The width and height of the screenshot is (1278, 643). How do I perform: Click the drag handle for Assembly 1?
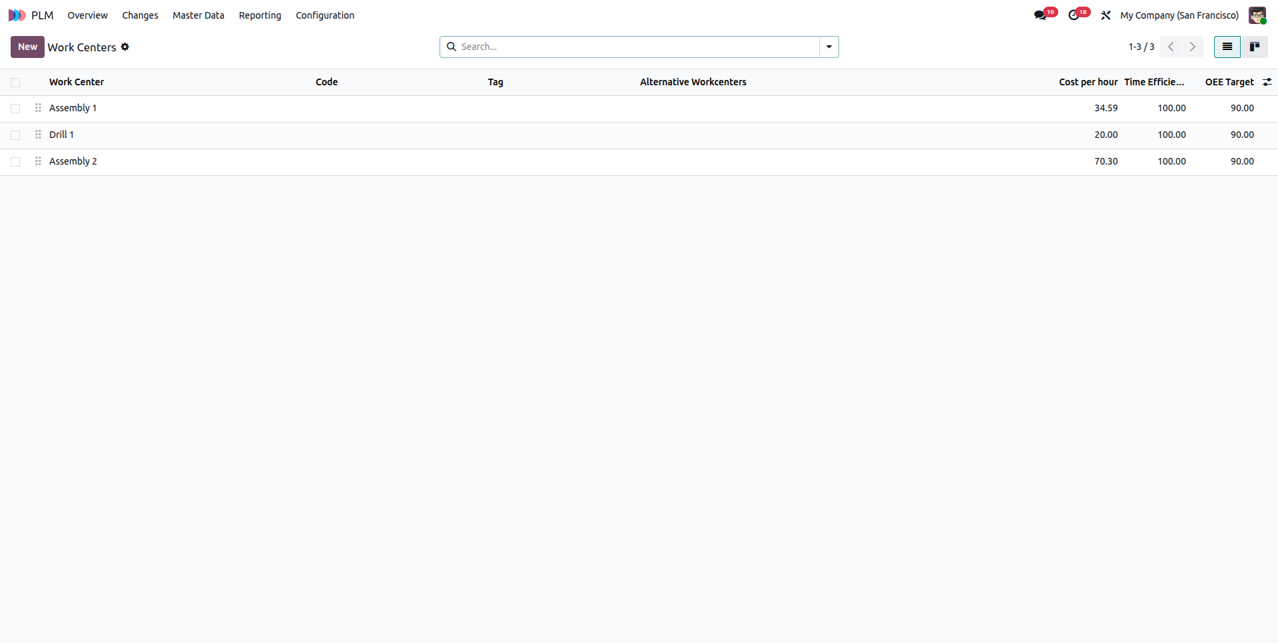38,108
